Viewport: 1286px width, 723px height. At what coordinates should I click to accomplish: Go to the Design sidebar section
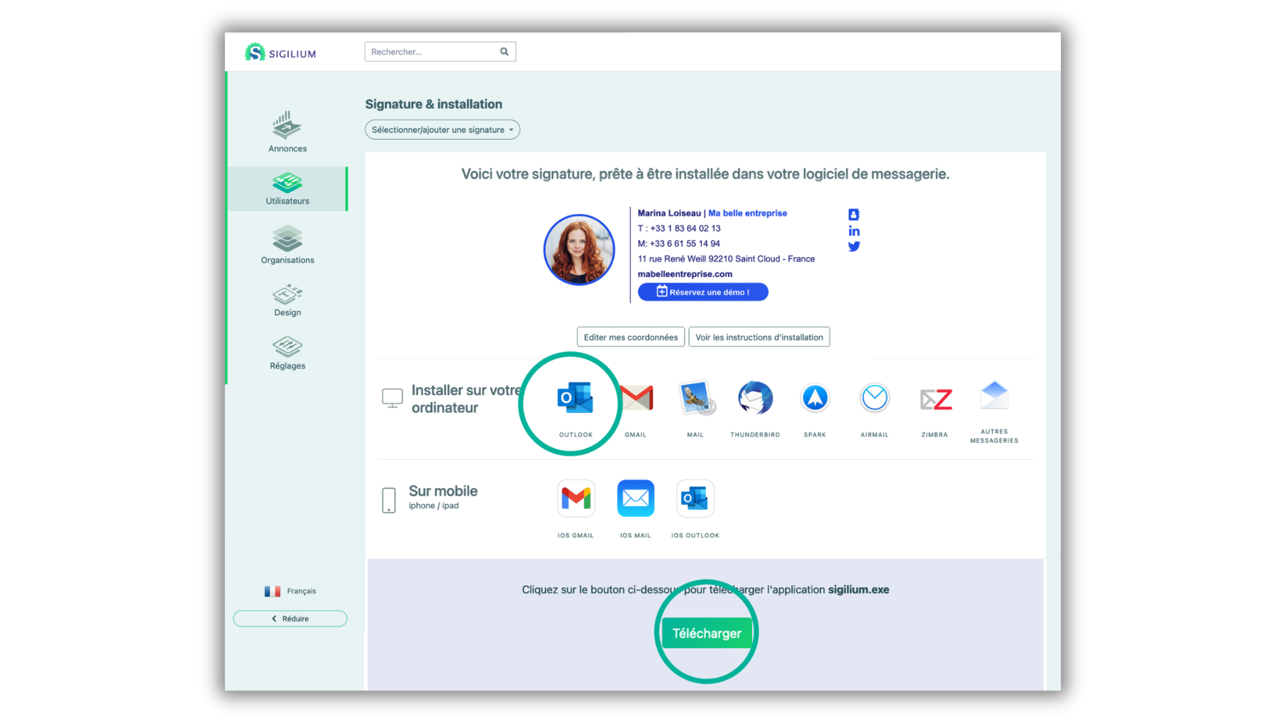[287, 301]
